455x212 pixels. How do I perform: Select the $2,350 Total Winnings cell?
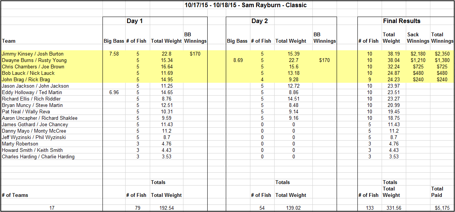click(x=442, y=54)
